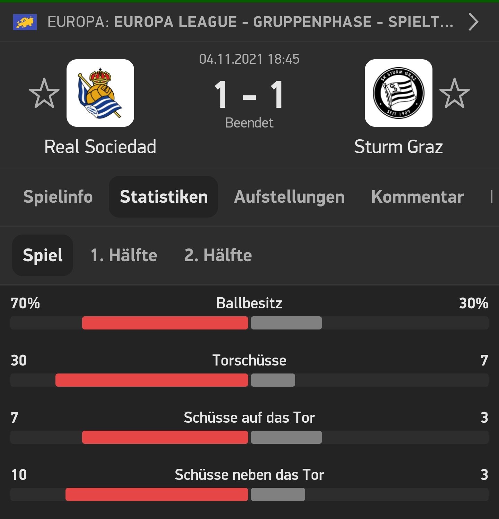This screenshot has height=519, width=499.
Task: Tap the Europe flag icon in header
Action: (x=25, y=22)
